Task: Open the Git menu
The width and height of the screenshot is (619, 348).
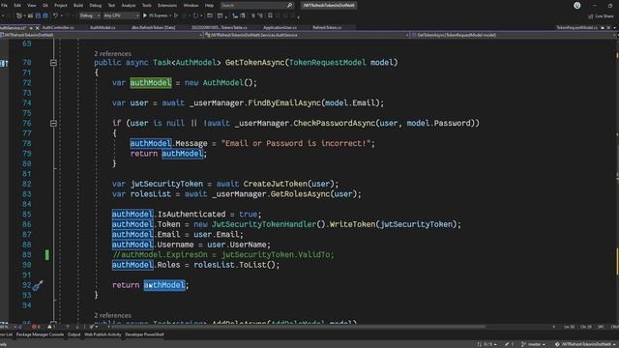Action: pos(45,6)
